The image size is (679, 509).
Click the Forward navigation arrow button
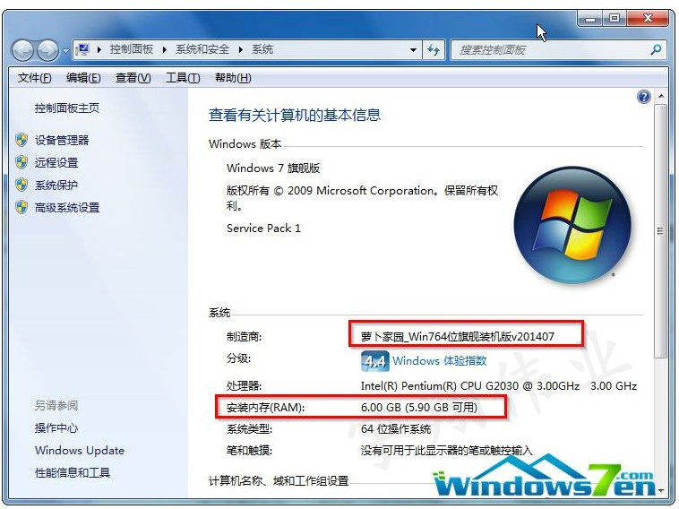point(47,50)
